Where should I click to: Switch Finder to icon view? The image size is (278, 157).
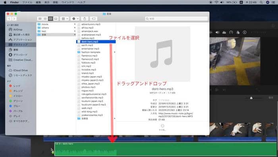tap(40, 19)
